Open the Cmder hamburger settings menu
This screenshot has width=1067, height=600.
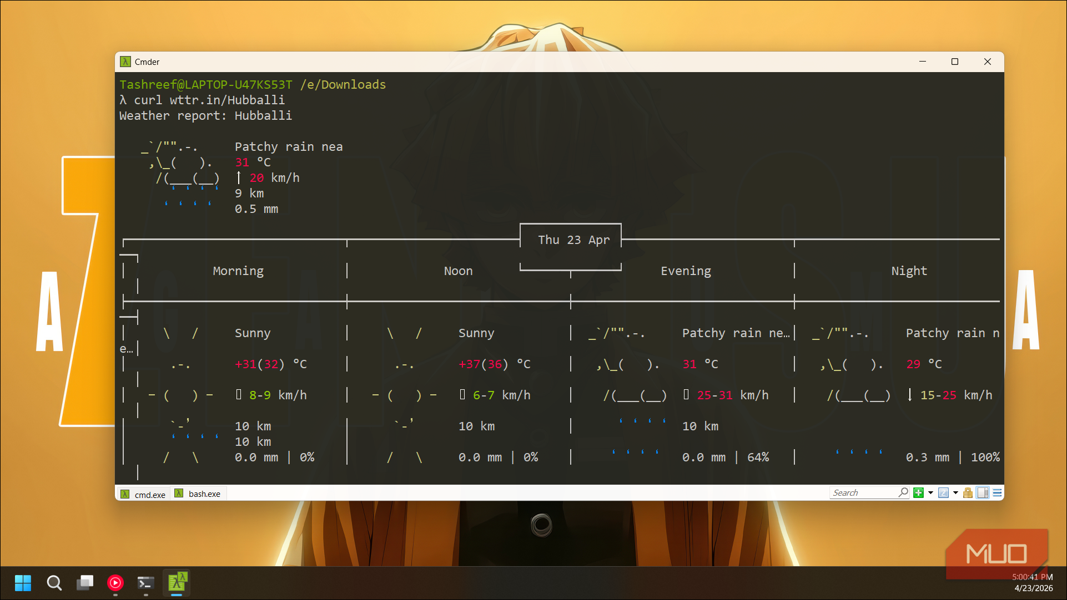[997, 493]
